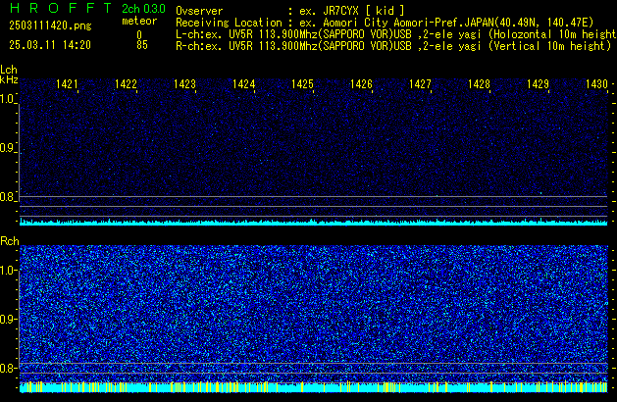Image resolution: width=617 pixels, height=402 pixels.
Task: Click the 1.0 label on the Lch axis
Action: (8, 99)
